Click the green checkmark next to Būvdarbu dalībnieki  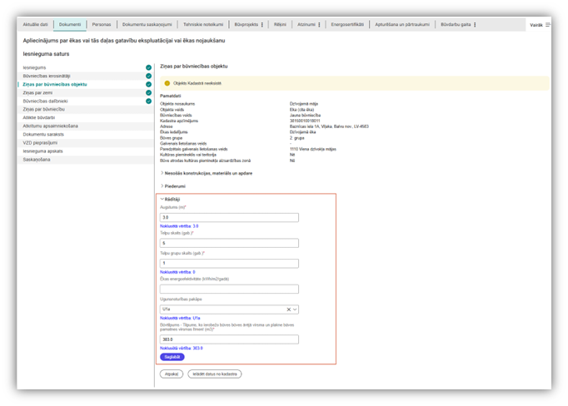point(148,101)
